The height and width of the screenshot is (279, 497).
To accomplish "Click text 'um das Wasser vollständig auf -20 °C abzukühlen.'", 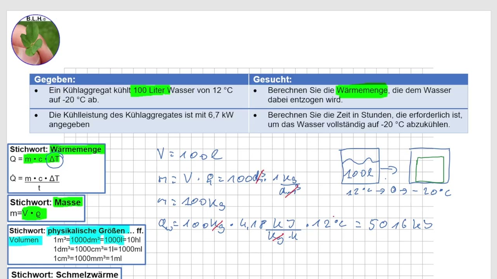I will point(359,124).
